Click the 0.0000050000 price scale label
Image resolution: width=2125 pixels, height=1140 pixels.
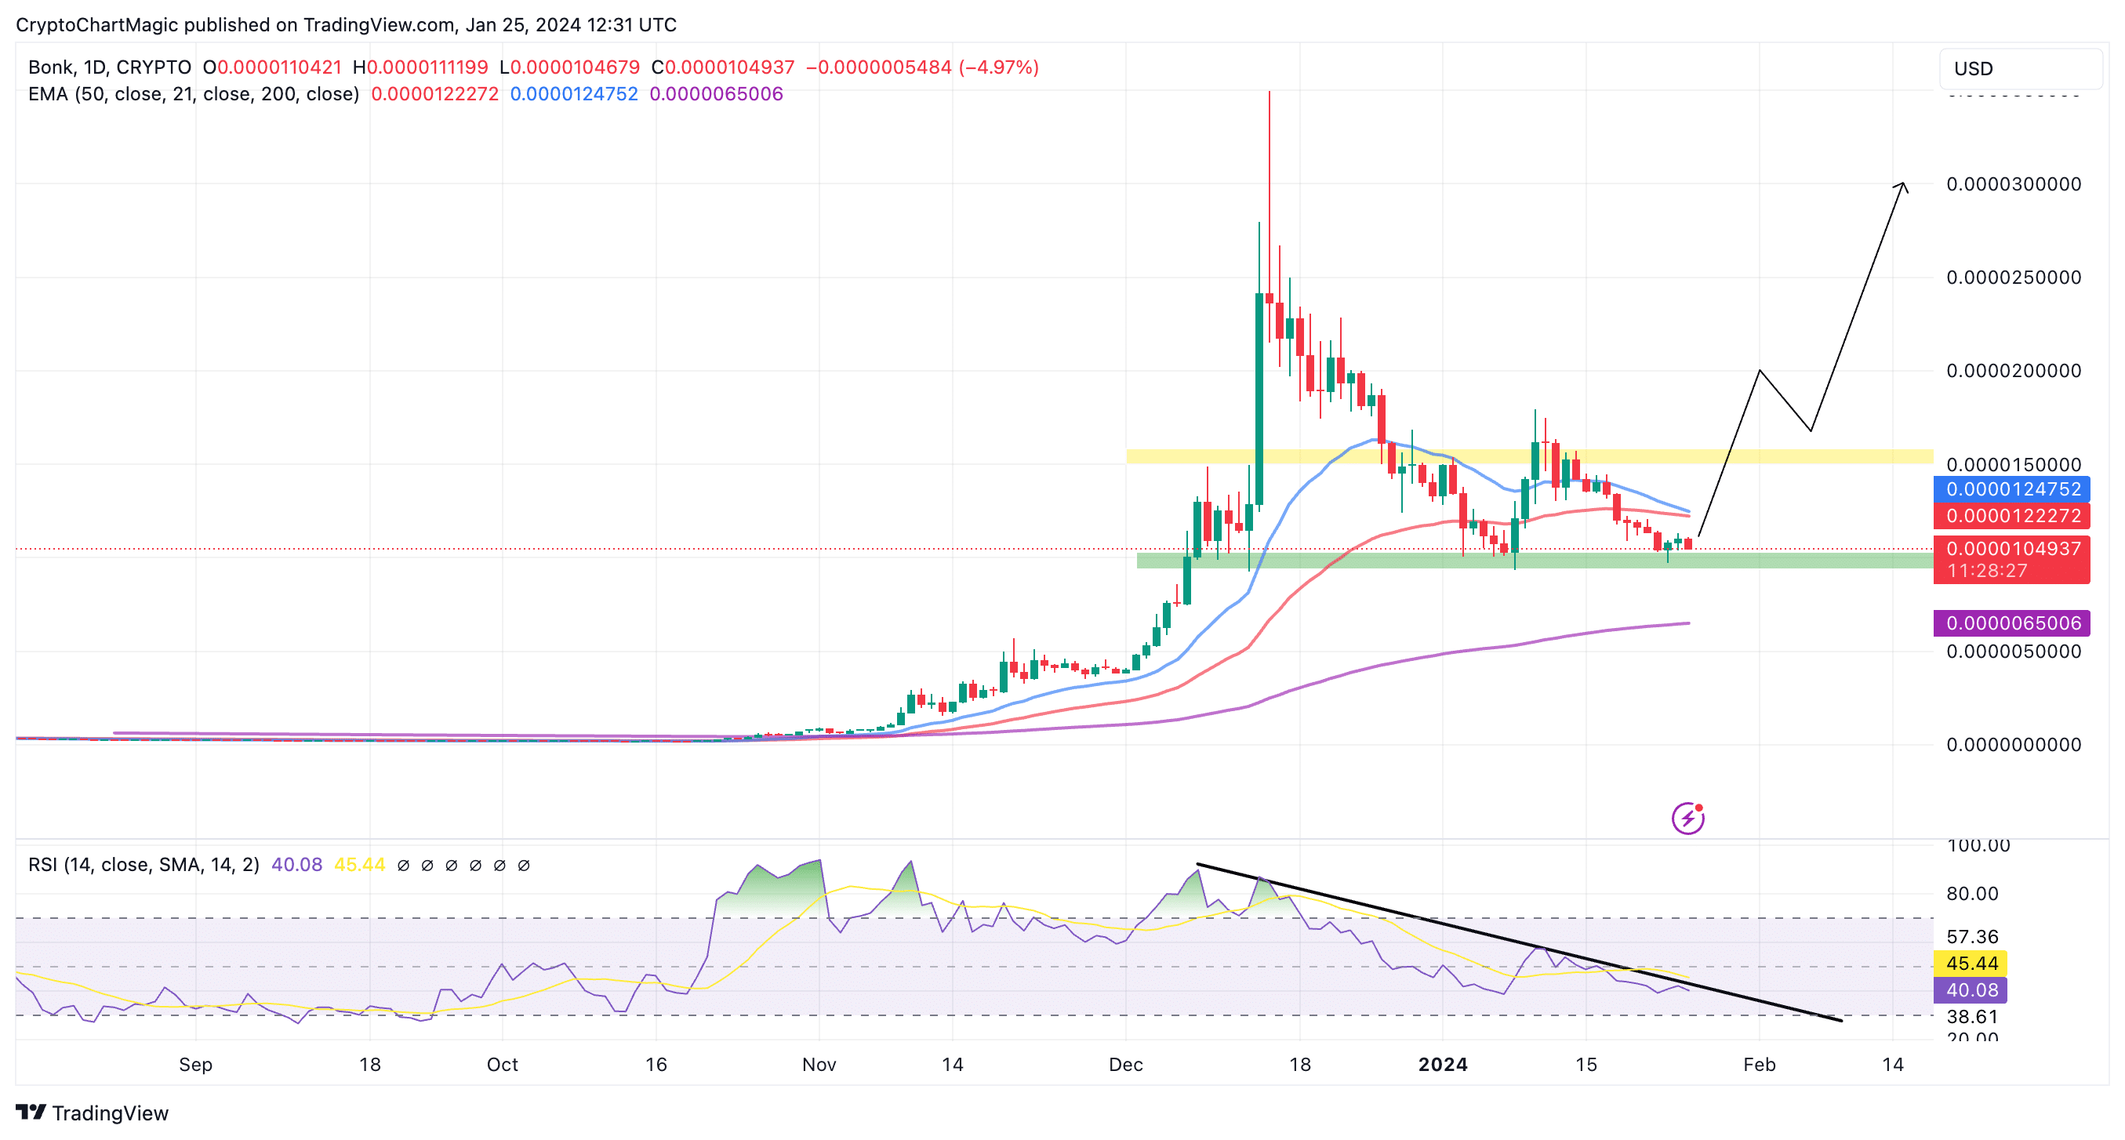(2014, 651)
